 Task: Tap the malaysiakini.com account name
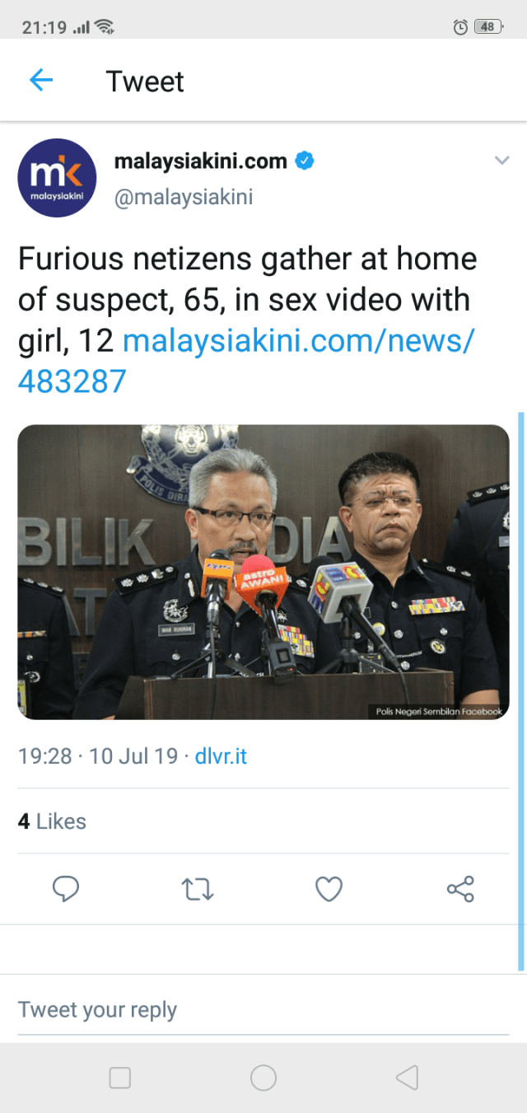pos(200,161)
